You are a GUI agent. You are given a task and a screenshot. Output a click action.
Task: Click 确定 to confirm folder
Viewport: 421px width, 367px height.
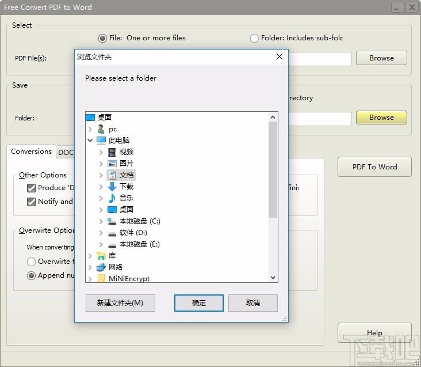[x=198, y=303]
